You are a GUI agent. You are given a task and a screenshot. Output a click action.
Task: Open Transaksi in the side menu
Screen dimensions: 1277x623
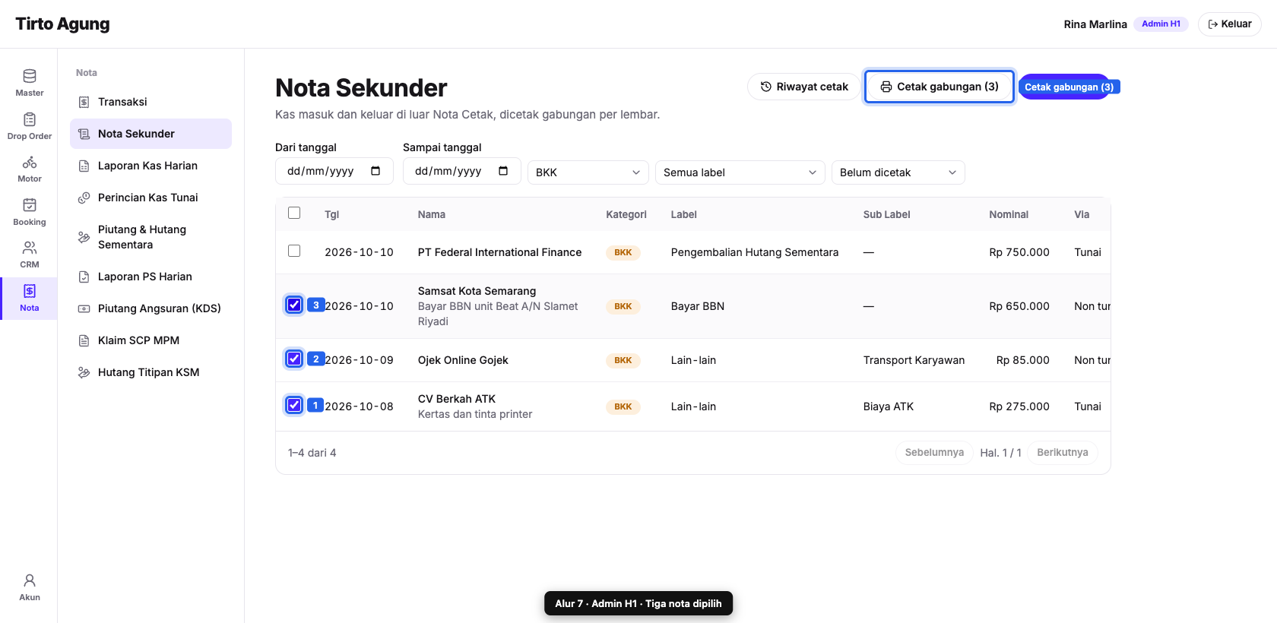[x=151, y=102]
